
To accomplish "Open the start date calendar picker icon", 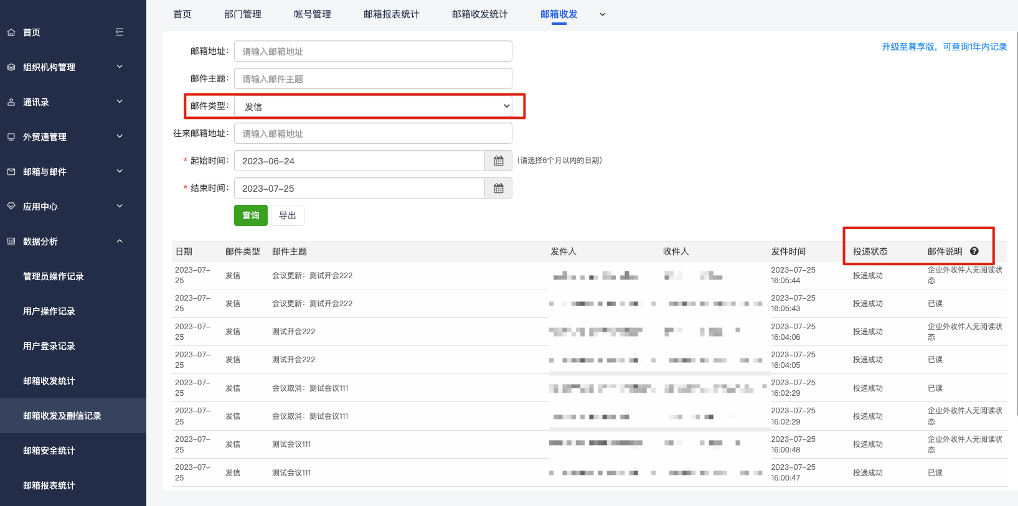I will click(x=498, y=161).
